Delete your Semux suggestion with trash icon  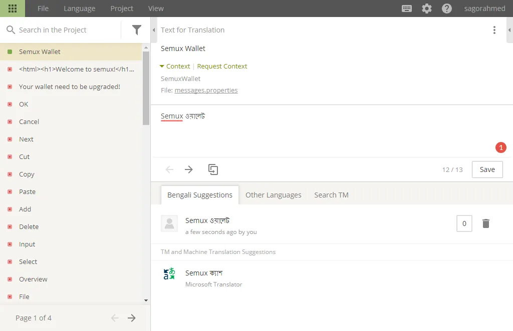(486, 223)
